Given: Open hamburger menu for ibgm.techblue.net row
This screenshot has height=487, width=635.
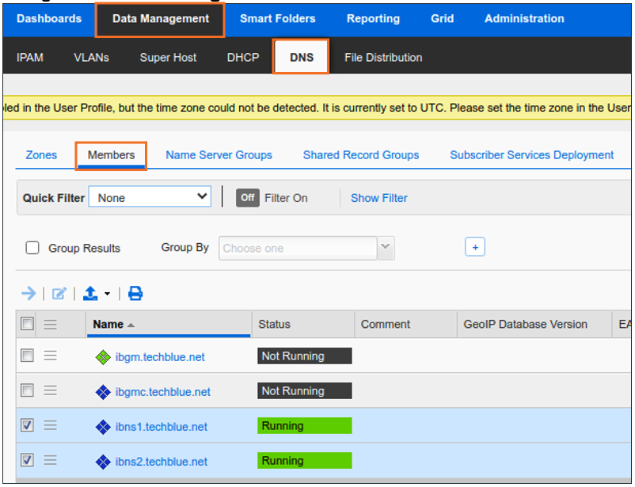Looking at the screenshot, I should point(51,356).
